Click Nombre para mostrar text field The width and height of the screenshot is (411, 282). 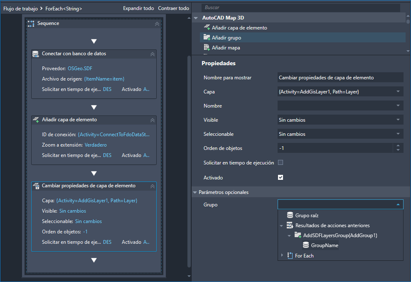(340, 78)
